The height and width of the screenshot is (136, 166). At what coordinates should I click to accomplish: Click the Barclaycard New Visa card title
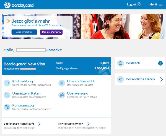click(24, 64)
